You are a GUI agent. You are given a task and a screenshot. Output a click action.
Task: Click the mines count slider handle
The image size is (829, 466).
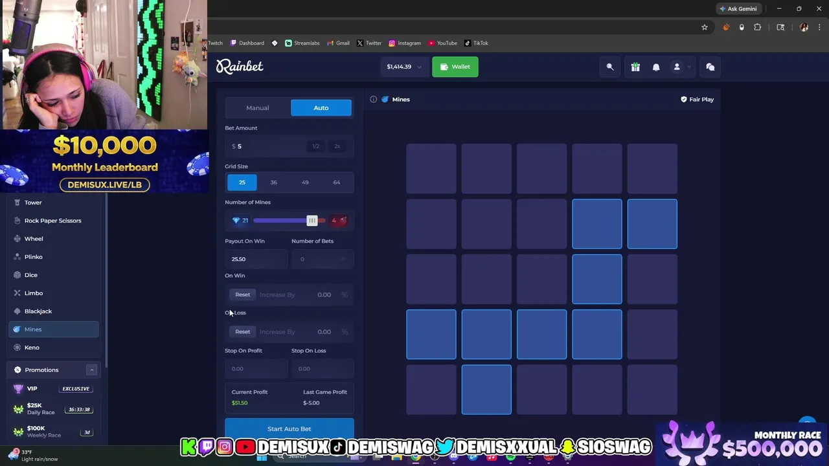pyautogui.click(x=312, y=221)
